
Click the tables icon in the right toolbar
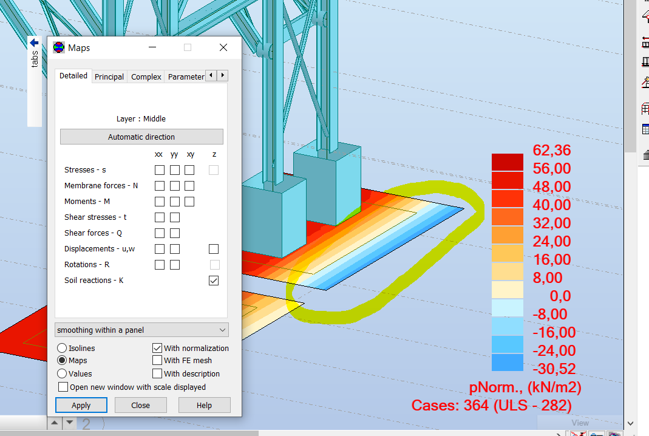(x=645, y=128)
